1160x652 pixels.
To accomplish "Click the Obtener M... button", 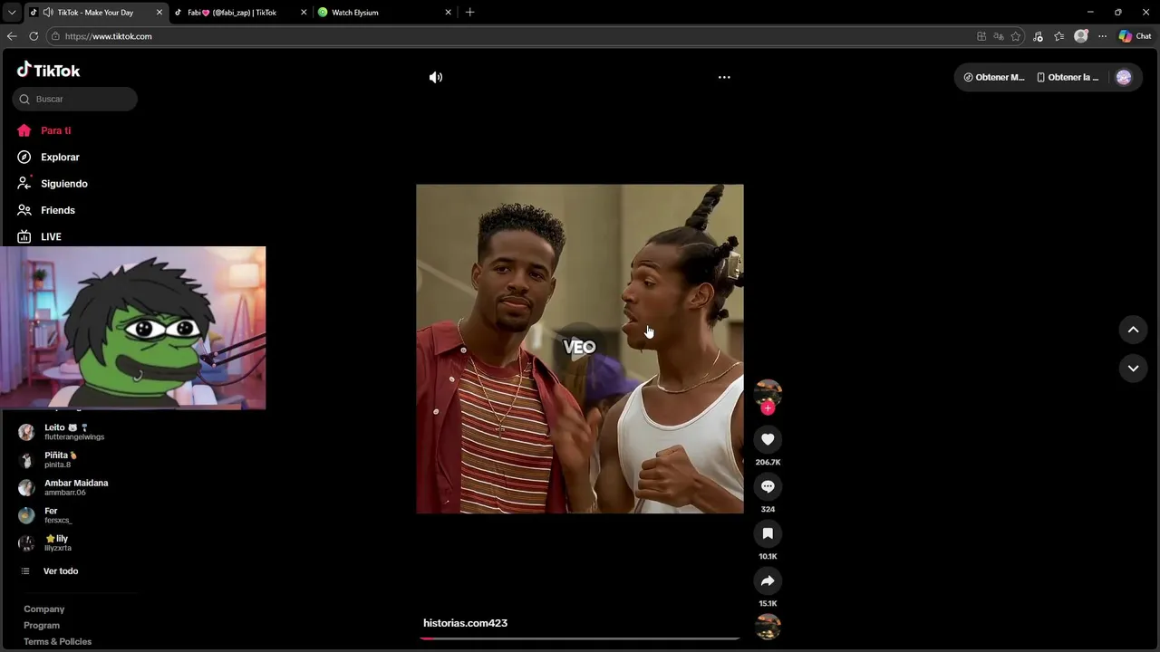I will point(994,77).
